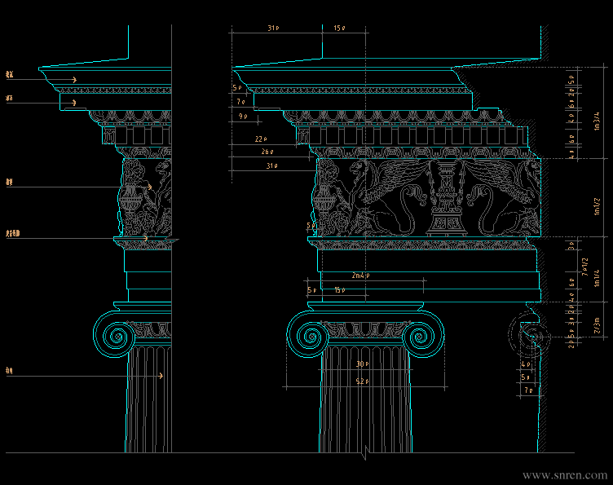This screenshot has height=485, width=613.
Task: Select the "26 p" dimension text
Action: click(267, 152)
